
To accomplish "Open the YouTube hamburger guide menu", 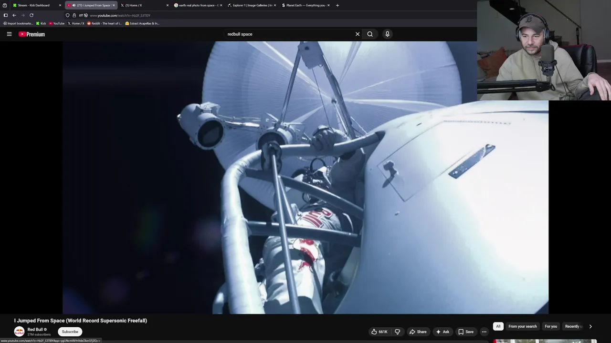I will click(9, 34).
